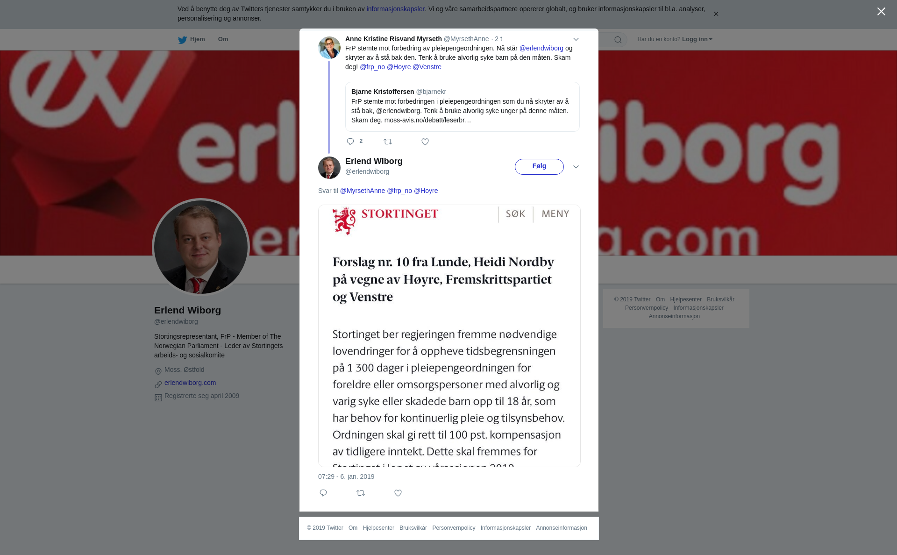Follow Erlend Wiborg with Følg button
The height and width of the screenshot is (555, 897).
pos(539,167)
